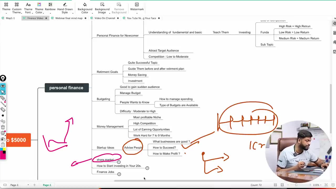The width and height of the screenshot is (336, 189).
Task: Select Personal Finance for Newcomer node
Action: click(117, 35)
